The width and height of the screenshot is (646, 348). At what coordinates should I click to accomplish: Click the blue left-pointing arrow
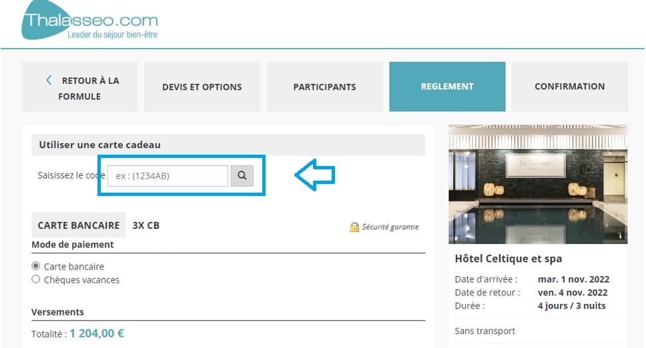(x=315, y=175)
